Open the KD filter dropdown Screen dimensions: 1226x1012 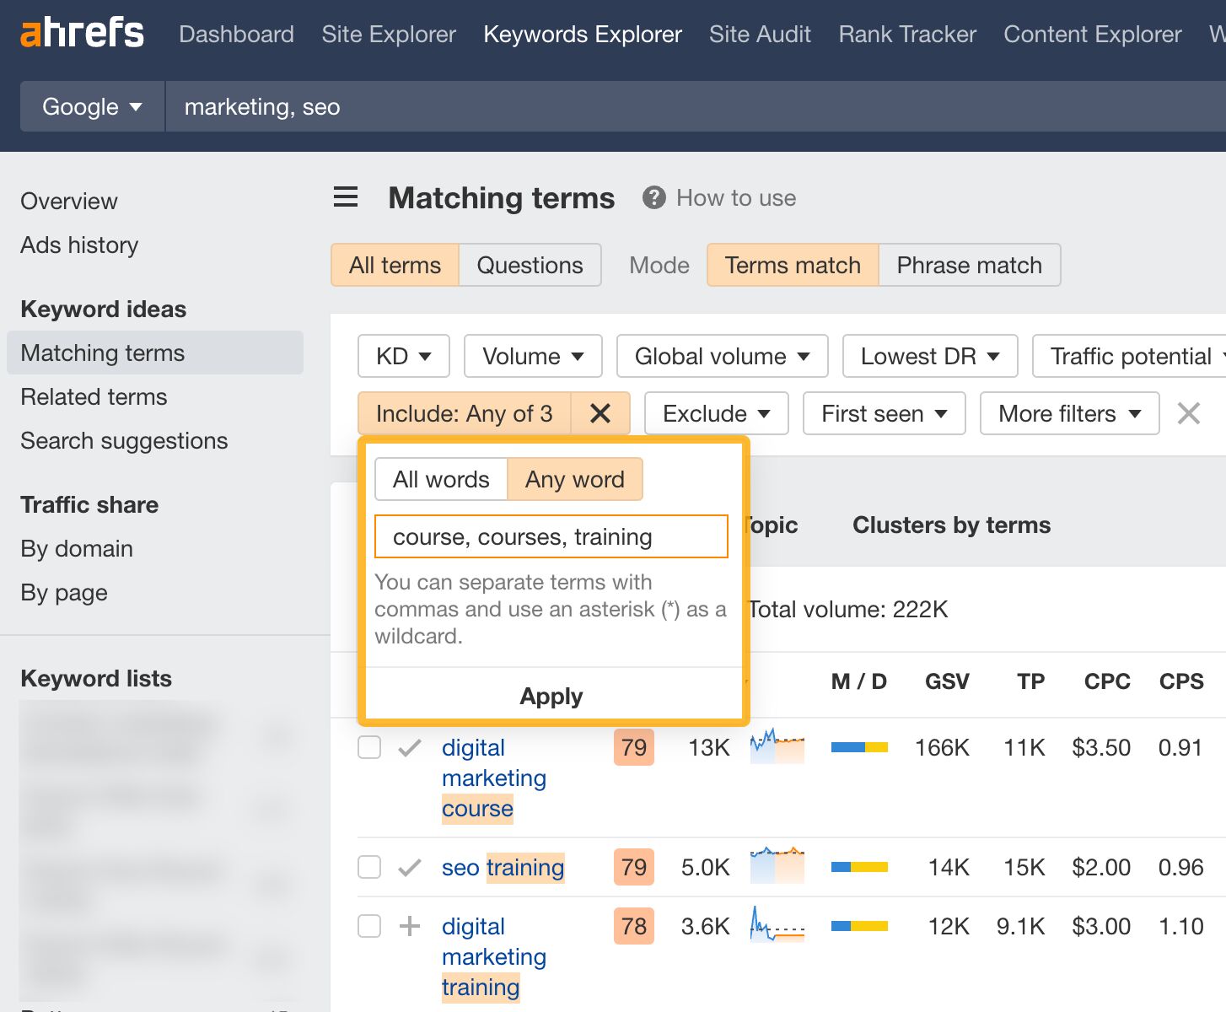point(403,356)
